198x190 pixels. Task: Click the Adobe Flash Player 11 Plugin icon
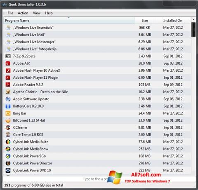point(8,77)
